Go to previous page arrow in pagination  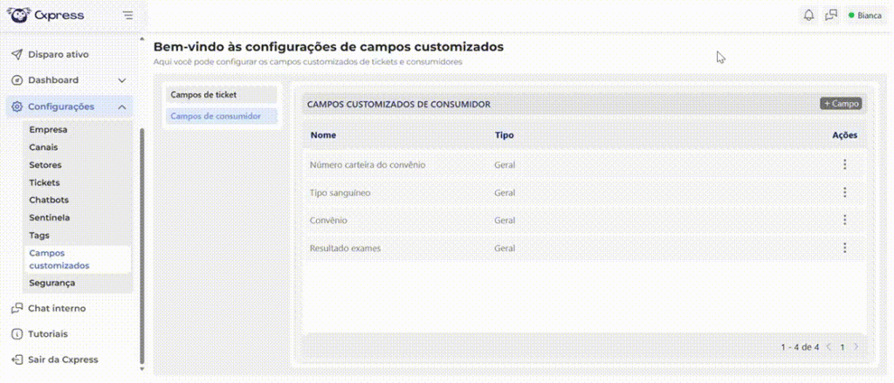tap(829, 347)
